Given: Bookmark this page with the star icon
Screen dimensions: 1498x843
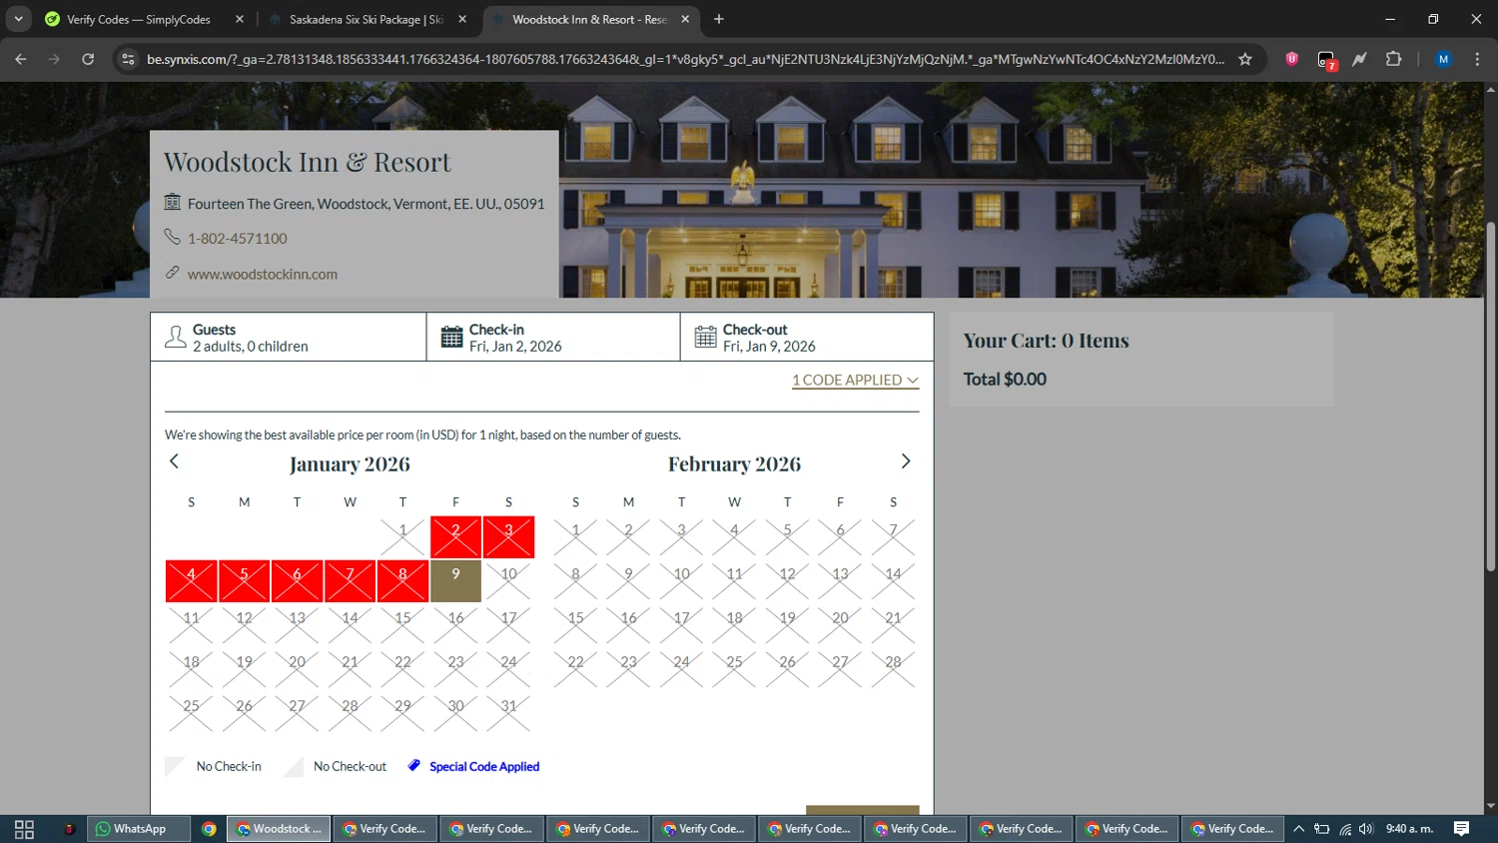Looking at the screenshot, I should pyautogui.click(x=1245, y=59).
